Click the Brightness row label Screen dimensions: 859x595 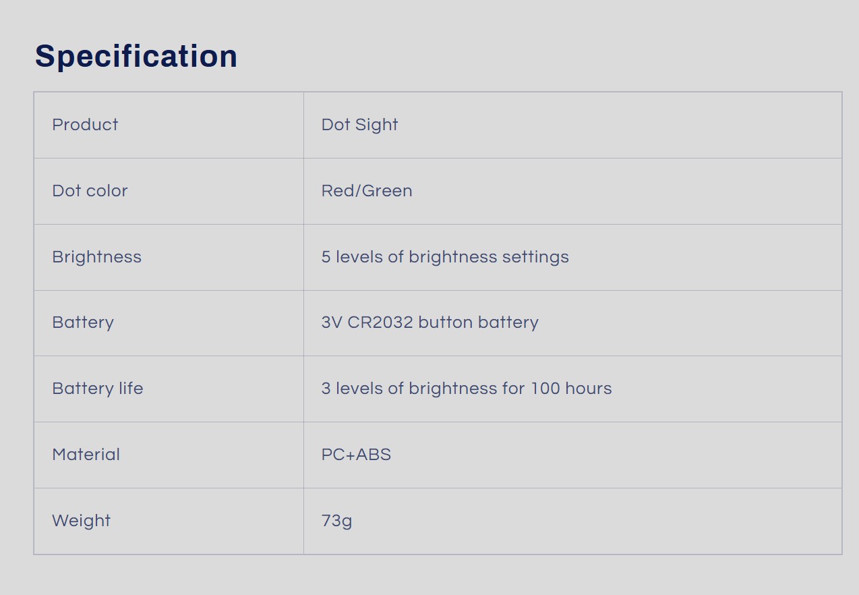click(96, 257)
